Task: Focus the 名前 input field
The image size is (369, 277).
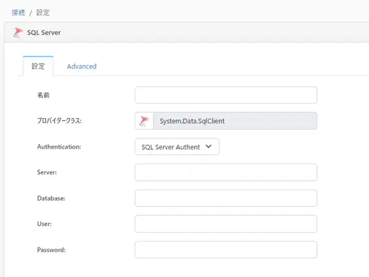Action: pyautogui.click(x=226, y=95)
